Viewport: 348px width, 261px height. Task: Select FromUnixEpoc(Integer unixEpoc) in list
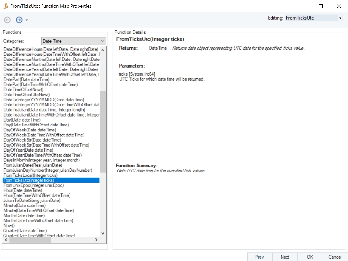click(34, 185)
